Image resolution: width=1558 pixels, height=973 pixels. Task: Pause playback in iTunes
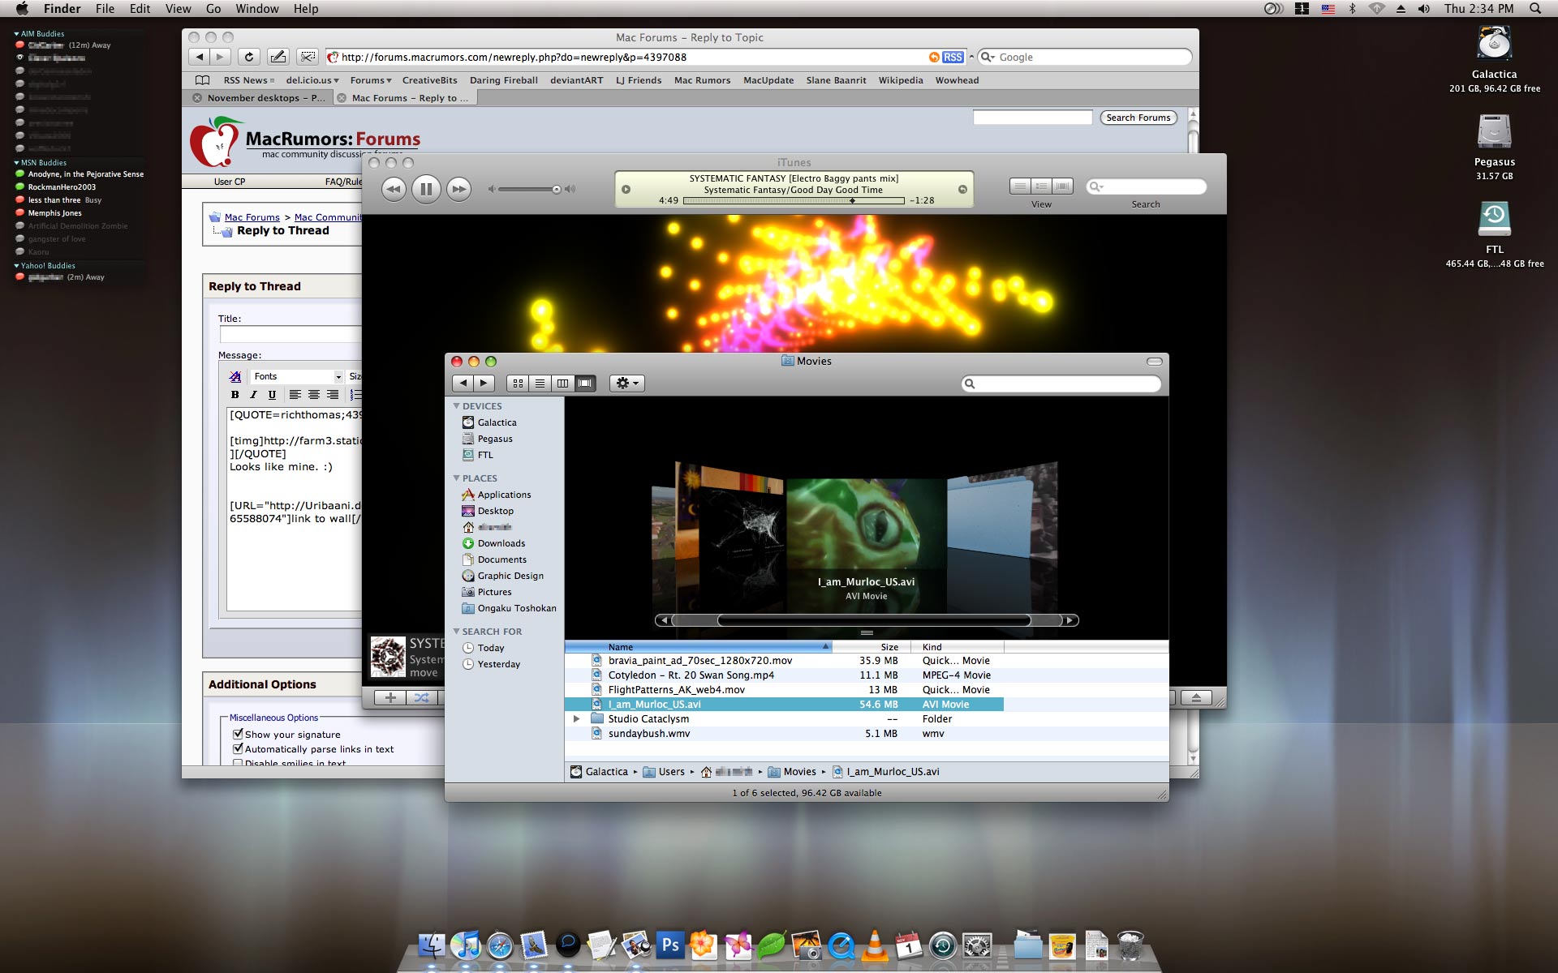(x=426, y=189)
